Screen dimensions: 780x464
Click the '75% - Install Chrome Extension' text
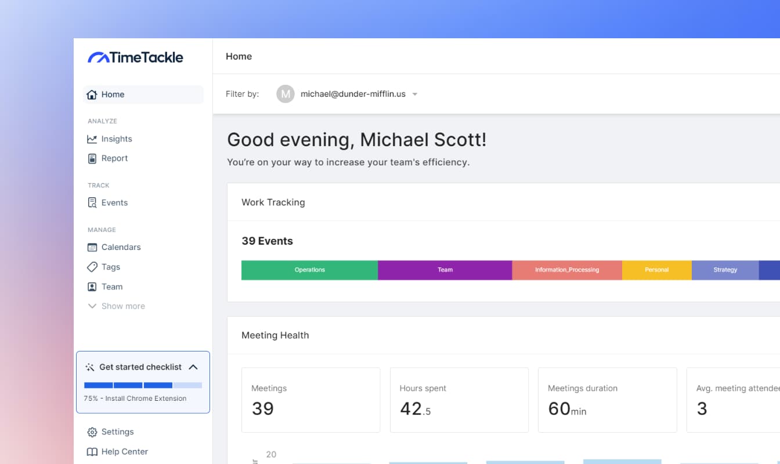(135, 398)
